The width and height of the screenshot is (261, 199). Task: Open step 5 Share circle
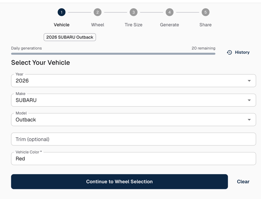pos(206,12)
